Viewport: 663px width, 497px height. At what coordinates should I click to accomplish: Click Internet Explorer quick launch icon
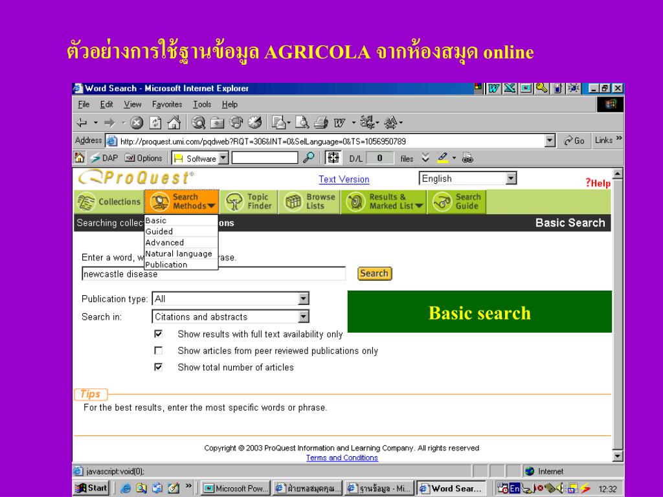coord(126,489)
